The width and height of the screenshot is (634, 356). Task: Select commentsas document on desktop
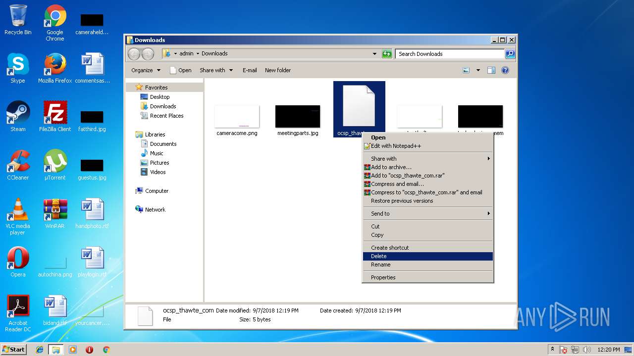coord(92,68)
